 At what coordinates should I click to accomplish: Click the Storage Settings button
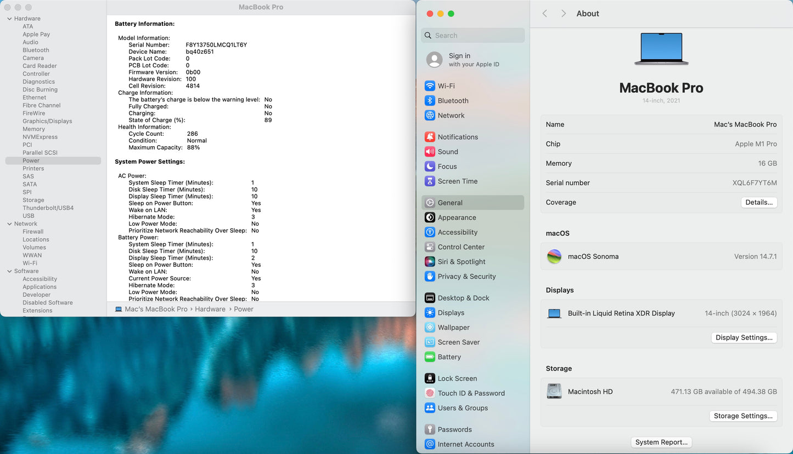pyautogui.click(x=743, y=416)
